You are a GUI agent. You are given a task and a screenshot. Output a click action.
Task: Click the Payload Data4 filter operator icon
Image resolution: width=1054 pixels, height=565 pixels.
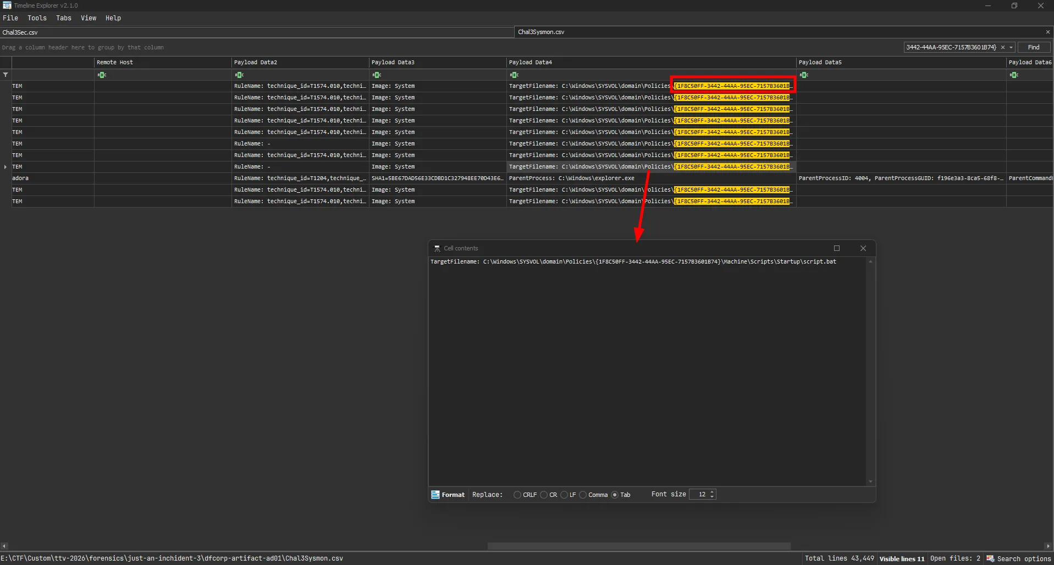pyautogui.click(x=514, y=75)
